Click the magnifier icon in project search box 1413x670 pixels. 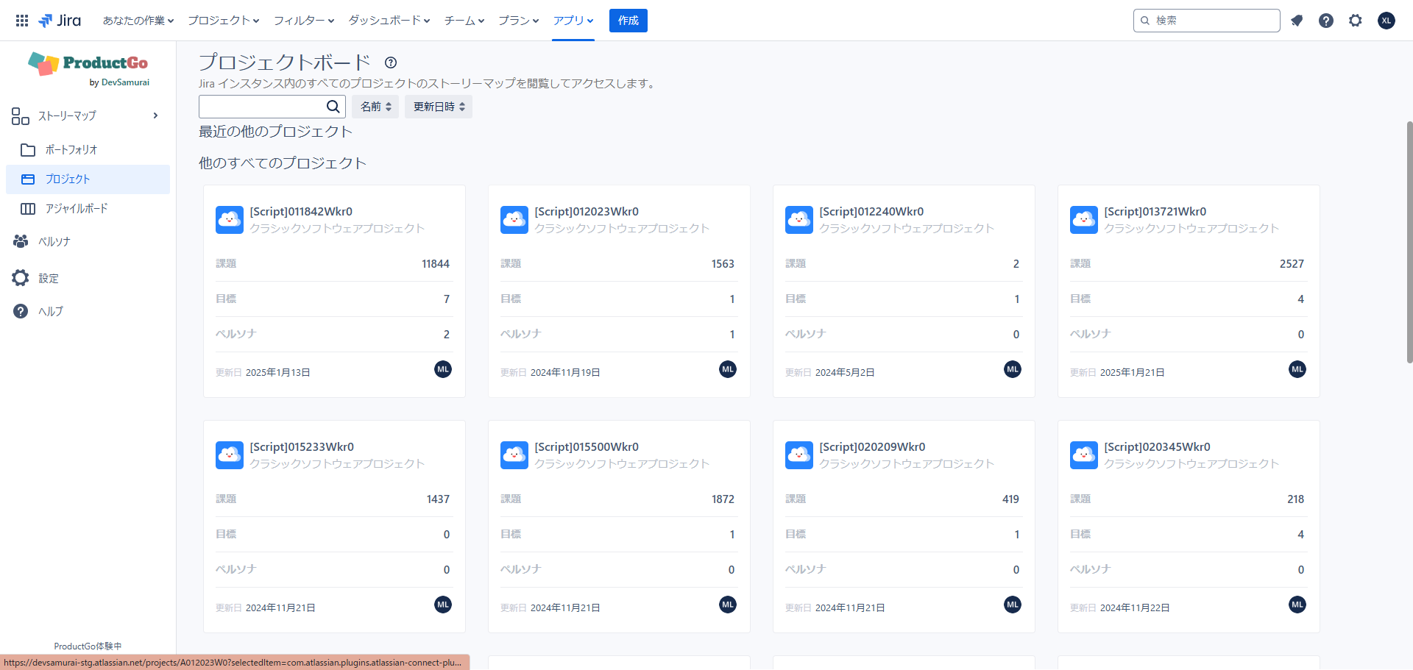coord(333,107)
